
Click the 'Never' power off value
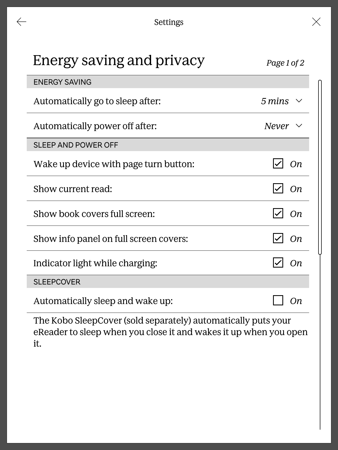point(276,126)
